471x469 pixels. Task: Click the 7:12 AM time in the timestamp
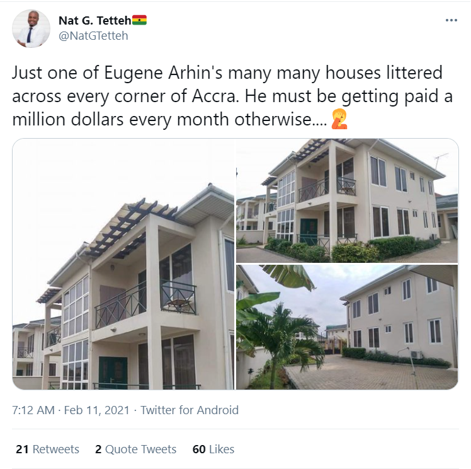click(33, 410)
